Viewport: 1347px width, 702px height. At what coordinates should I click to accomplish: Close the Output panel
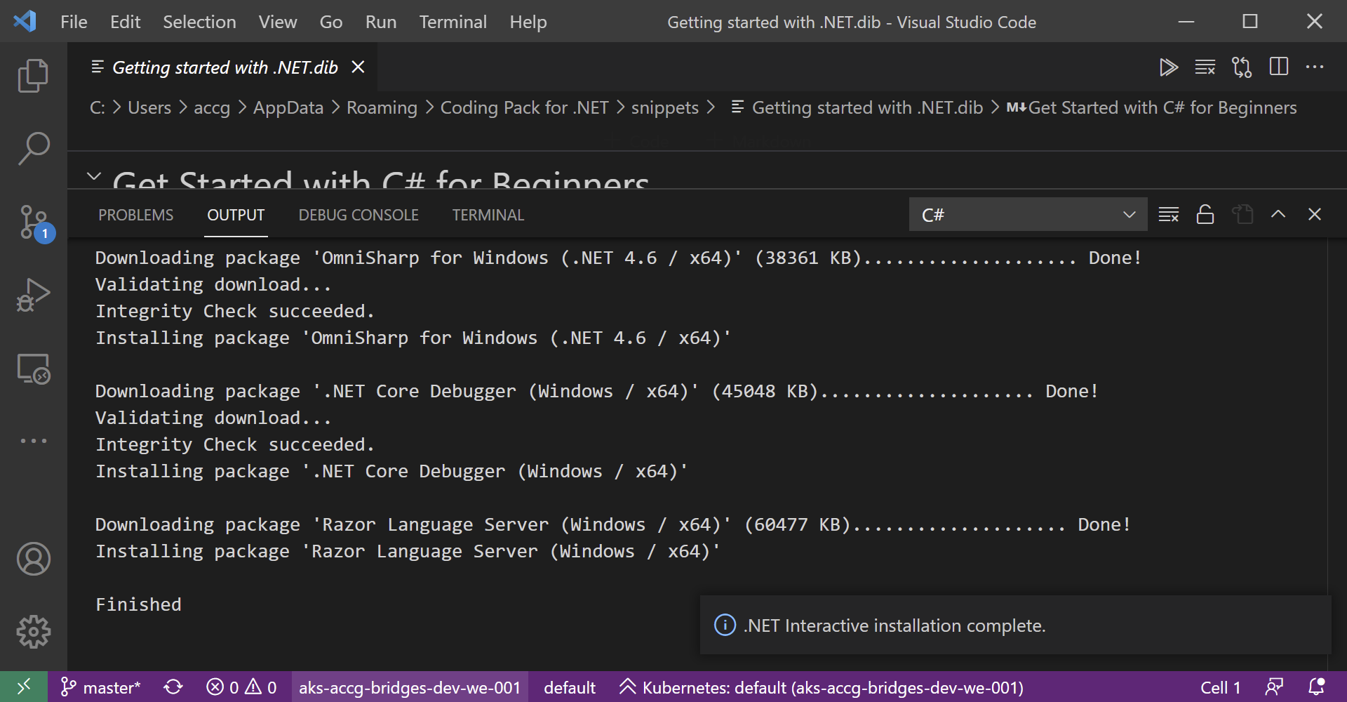pos(1315,215)
